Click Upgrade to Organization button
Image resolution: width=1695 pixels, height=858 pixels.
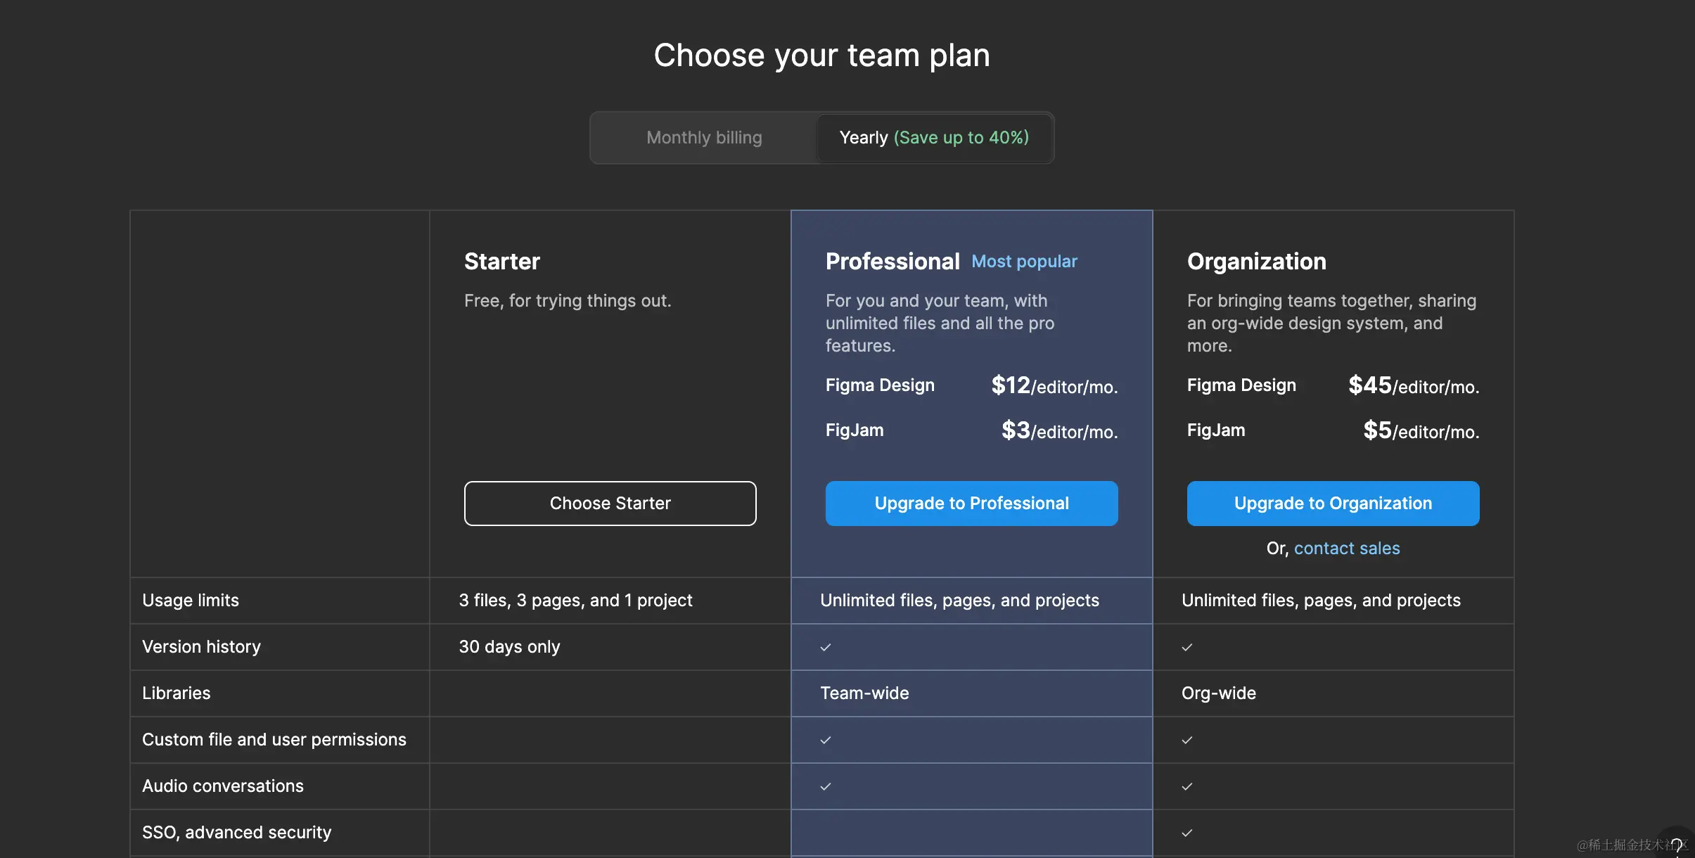1333,504
